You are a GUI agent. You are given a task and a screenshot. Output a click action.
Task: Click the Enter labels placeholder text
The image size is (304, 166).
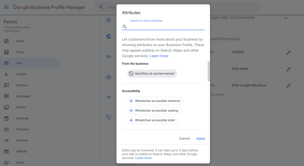(x=240, y=69)
